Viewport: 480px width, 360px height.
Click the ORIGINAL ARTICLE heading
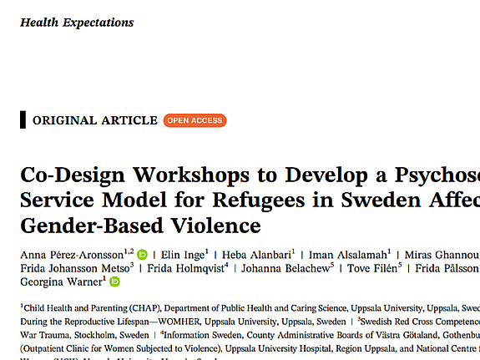click(95, 120)
